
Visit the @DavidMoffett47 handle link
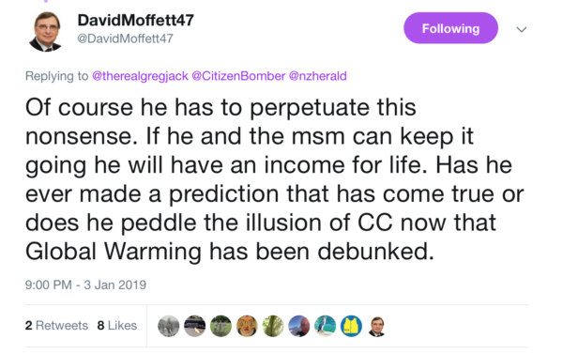(x=126, y=38)
